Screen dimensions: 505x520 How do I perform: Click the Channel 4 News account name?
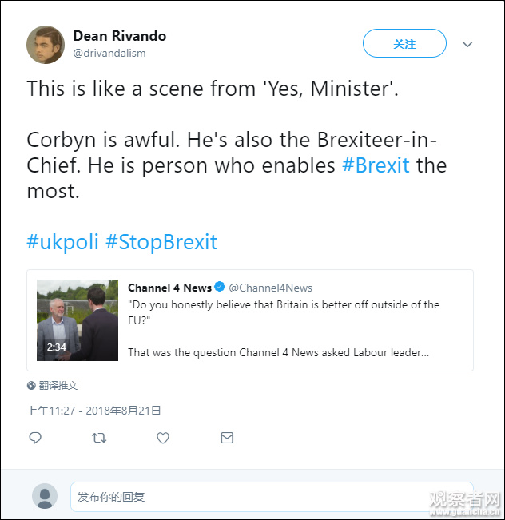tap(169, 288)
